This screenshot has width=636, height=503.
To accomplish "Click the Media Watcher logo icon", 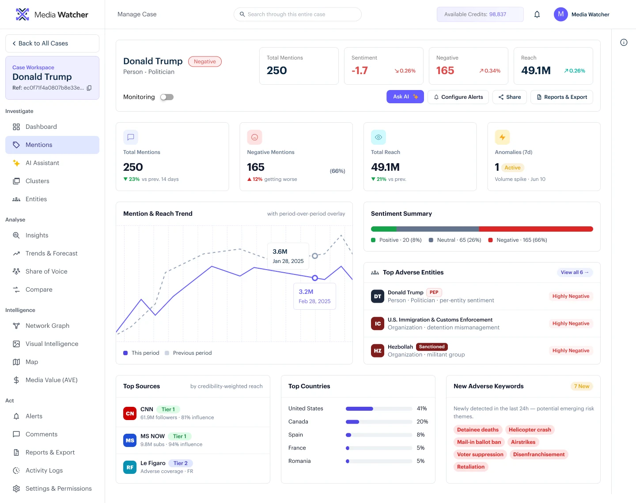I will pyautogui.click(x=23, y=15).
